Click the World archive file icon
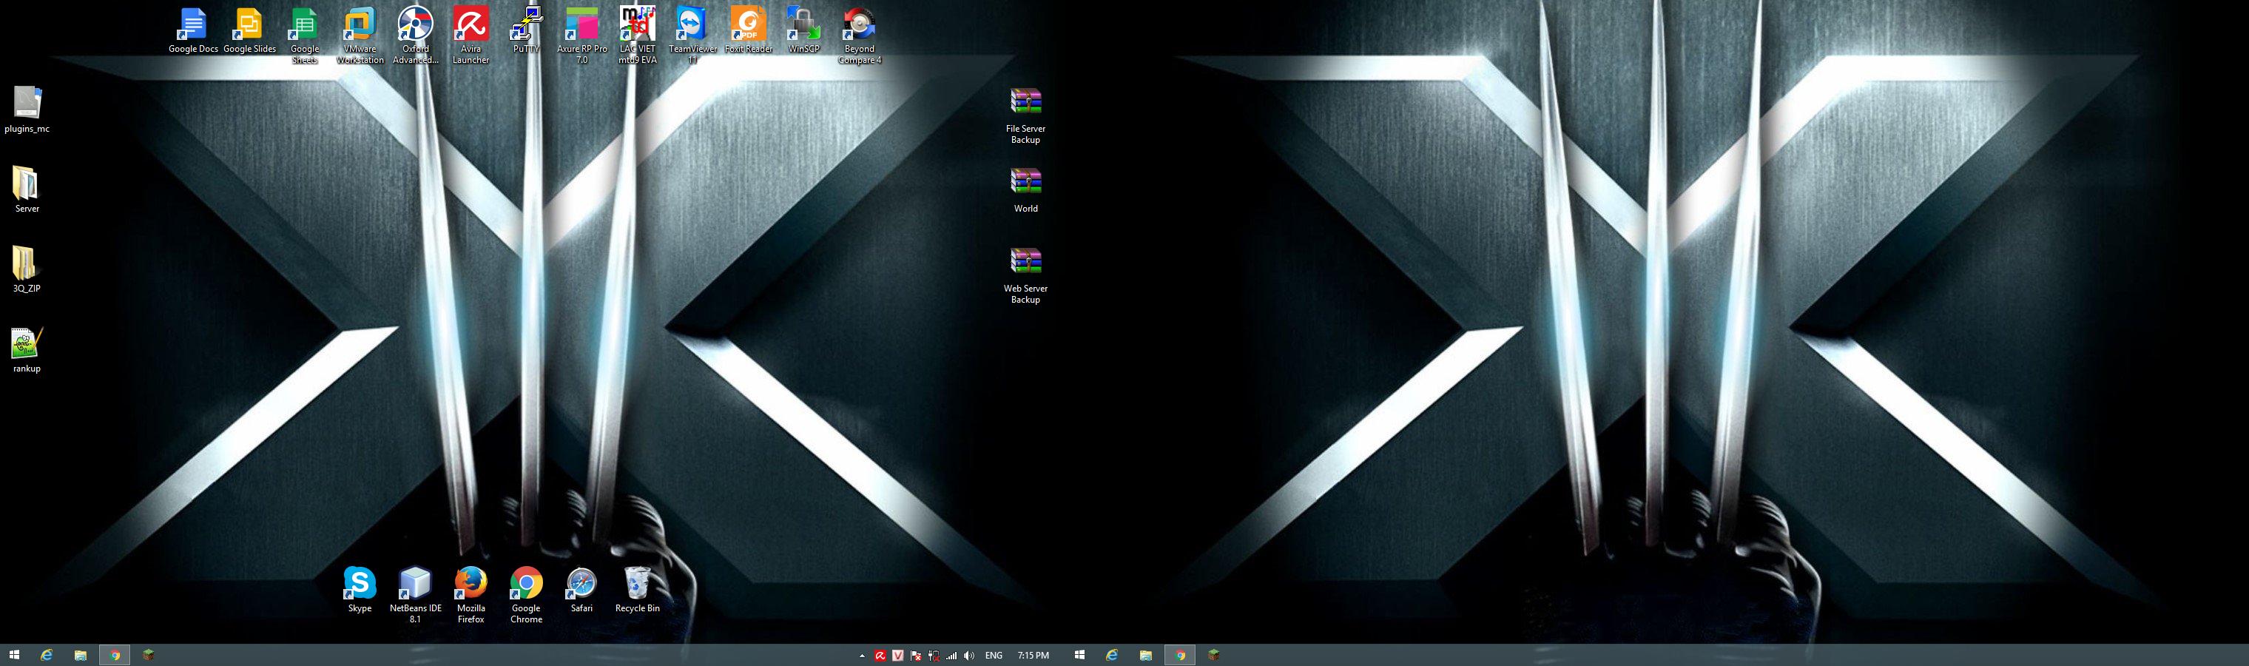The height and width of the screenshot is (666, 2249). pos(1026,184)
